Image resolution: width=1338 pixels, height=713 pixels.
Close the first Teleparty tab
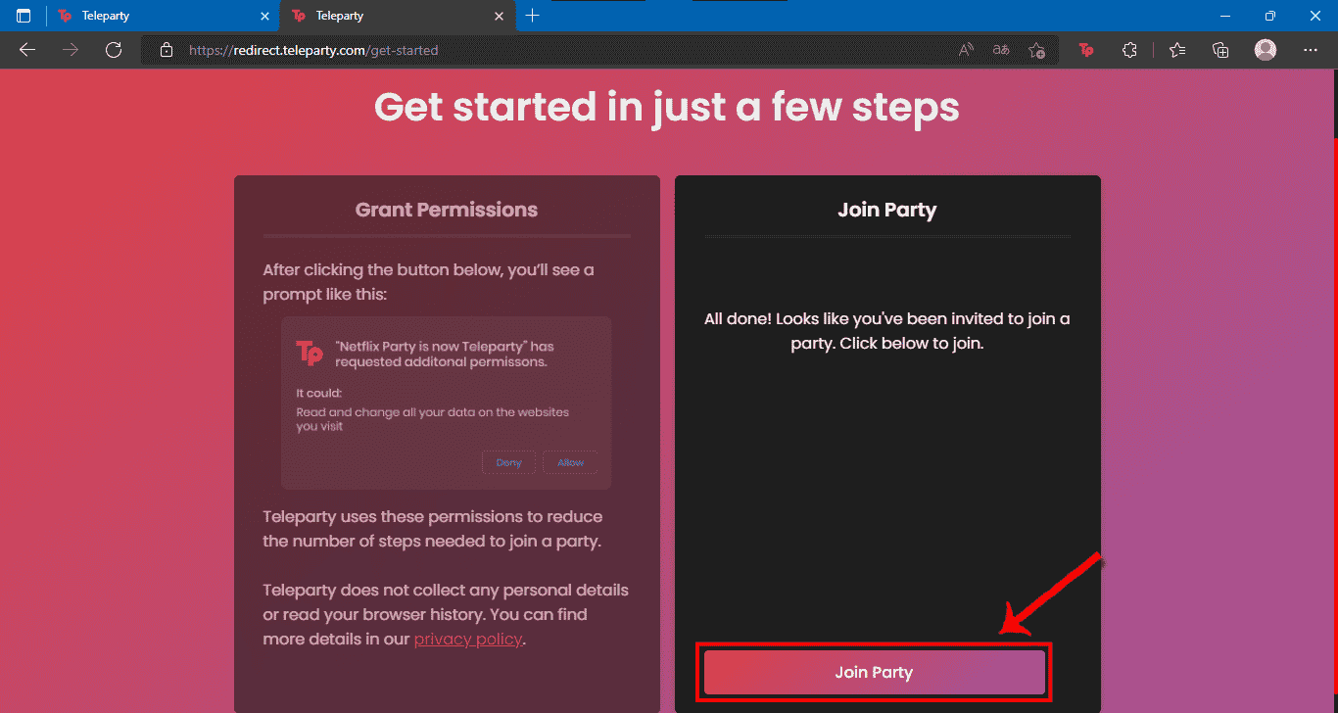pyautogui.click(x=264, y=16)
